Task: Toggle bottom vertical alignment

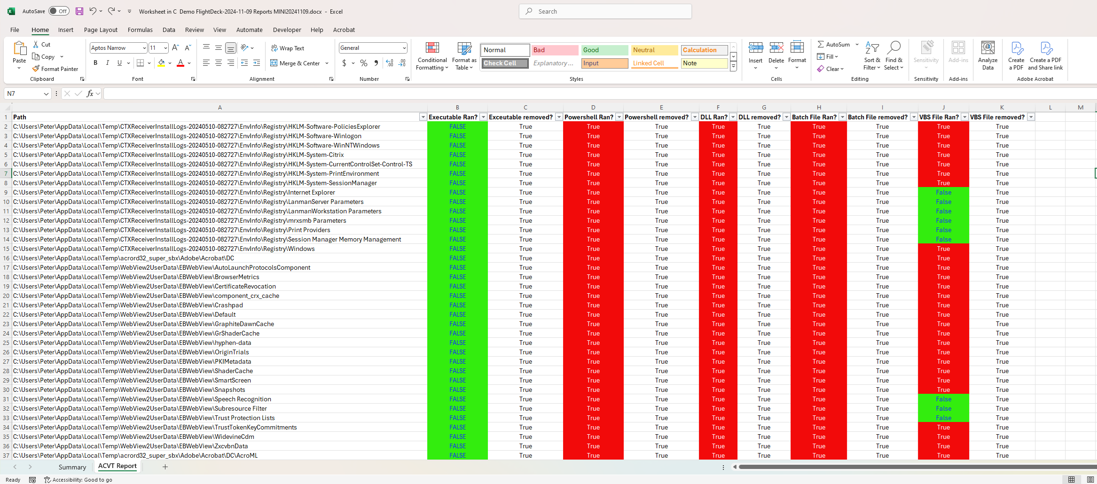Action: pyautogui.click(x=231, y=48)
